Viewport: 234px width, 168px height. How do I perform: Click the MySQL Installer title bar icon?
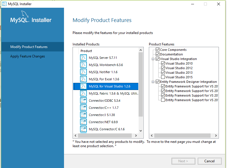coord(4,4)
